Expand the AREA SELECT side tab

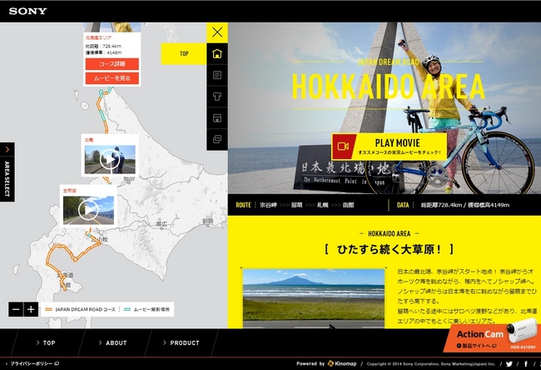(x=7, y=172)
